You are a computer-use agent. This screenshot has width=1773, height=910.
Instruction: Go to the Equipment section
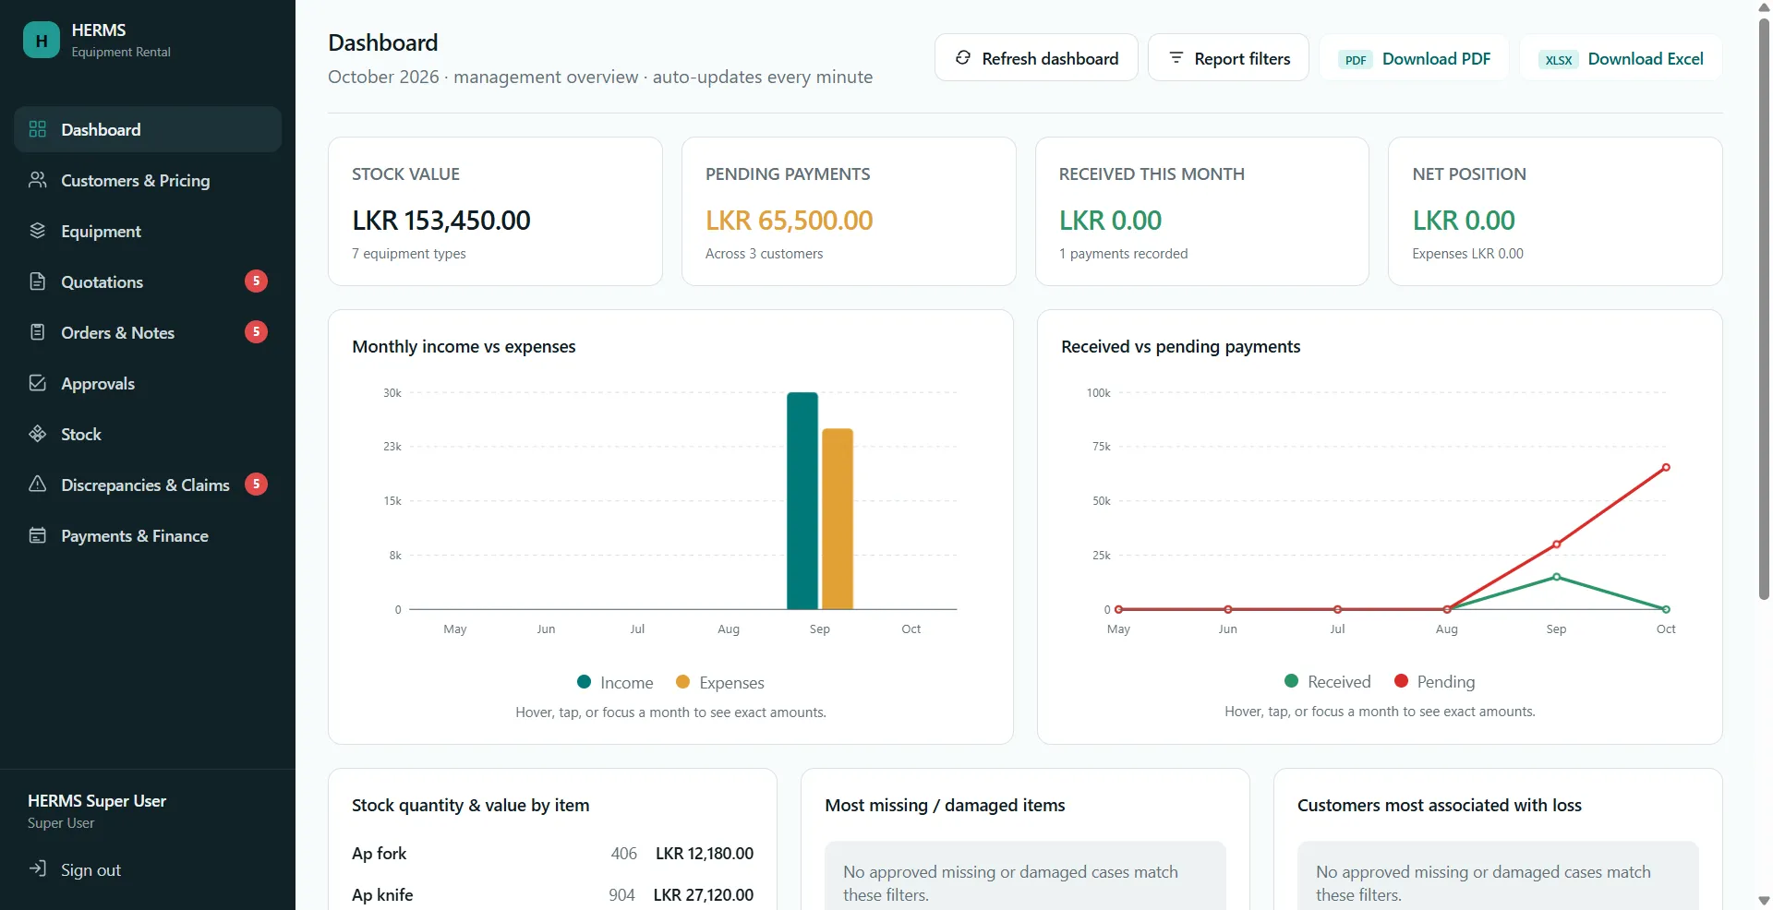tap(148, 231)
